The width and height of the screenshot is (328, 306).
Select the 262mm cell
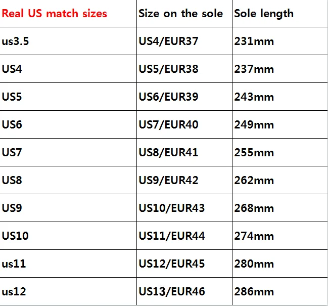click(254, 181)
